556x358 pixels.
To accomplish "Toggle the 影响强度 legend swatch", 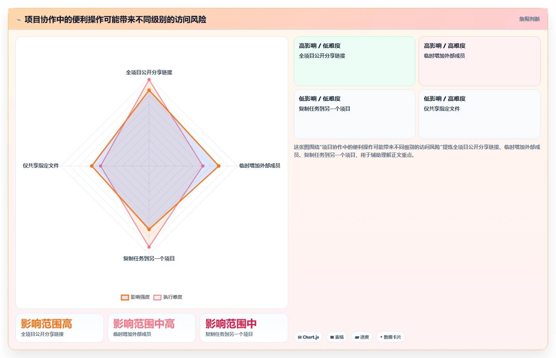I will pos(125,297).
